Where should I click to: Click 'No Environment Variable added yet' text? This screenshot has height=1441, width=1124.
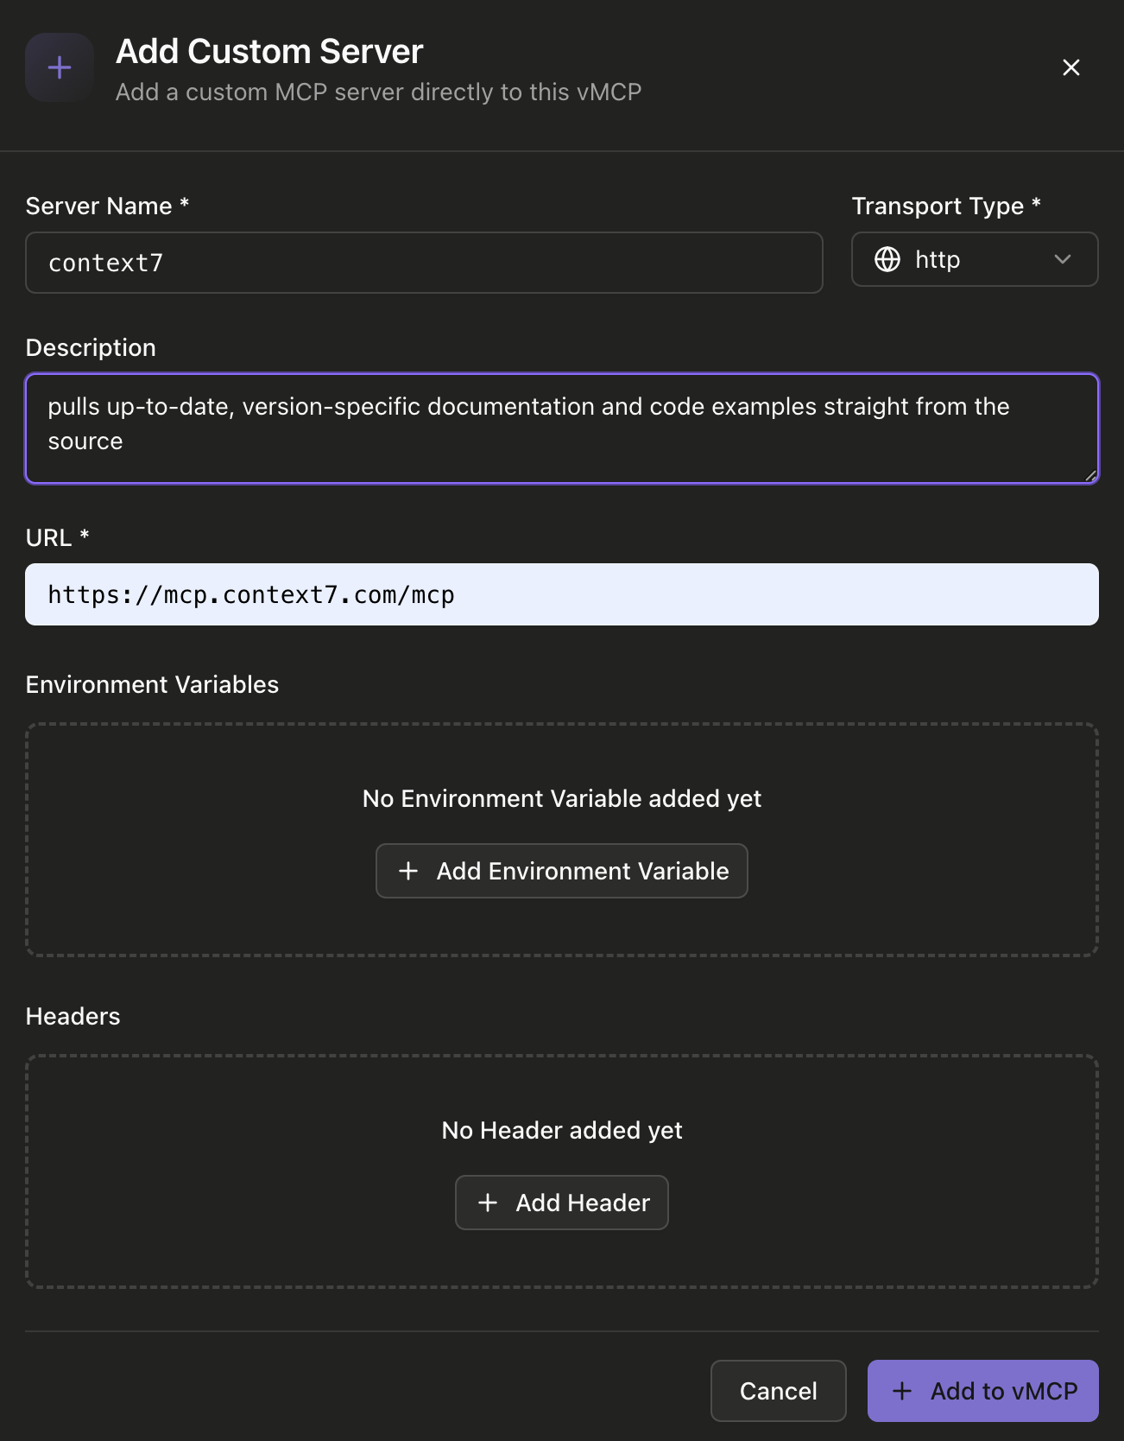(x=562, y=798)
